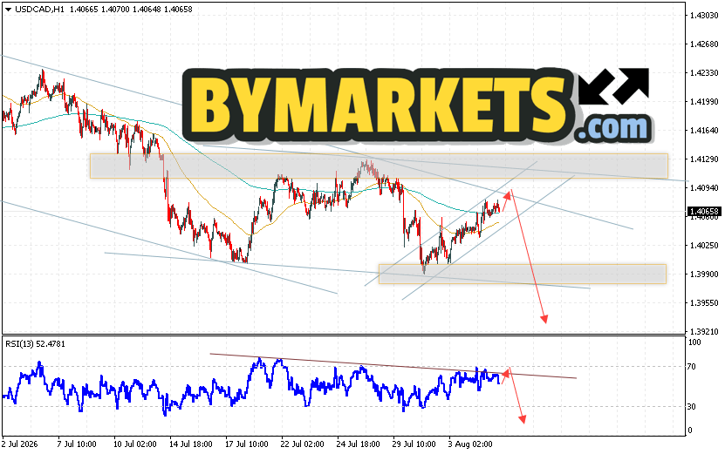Select price level 1.42680 on the scale
Image resolution: width=725 pixels, height=454 pixels.
pos(704,44)
